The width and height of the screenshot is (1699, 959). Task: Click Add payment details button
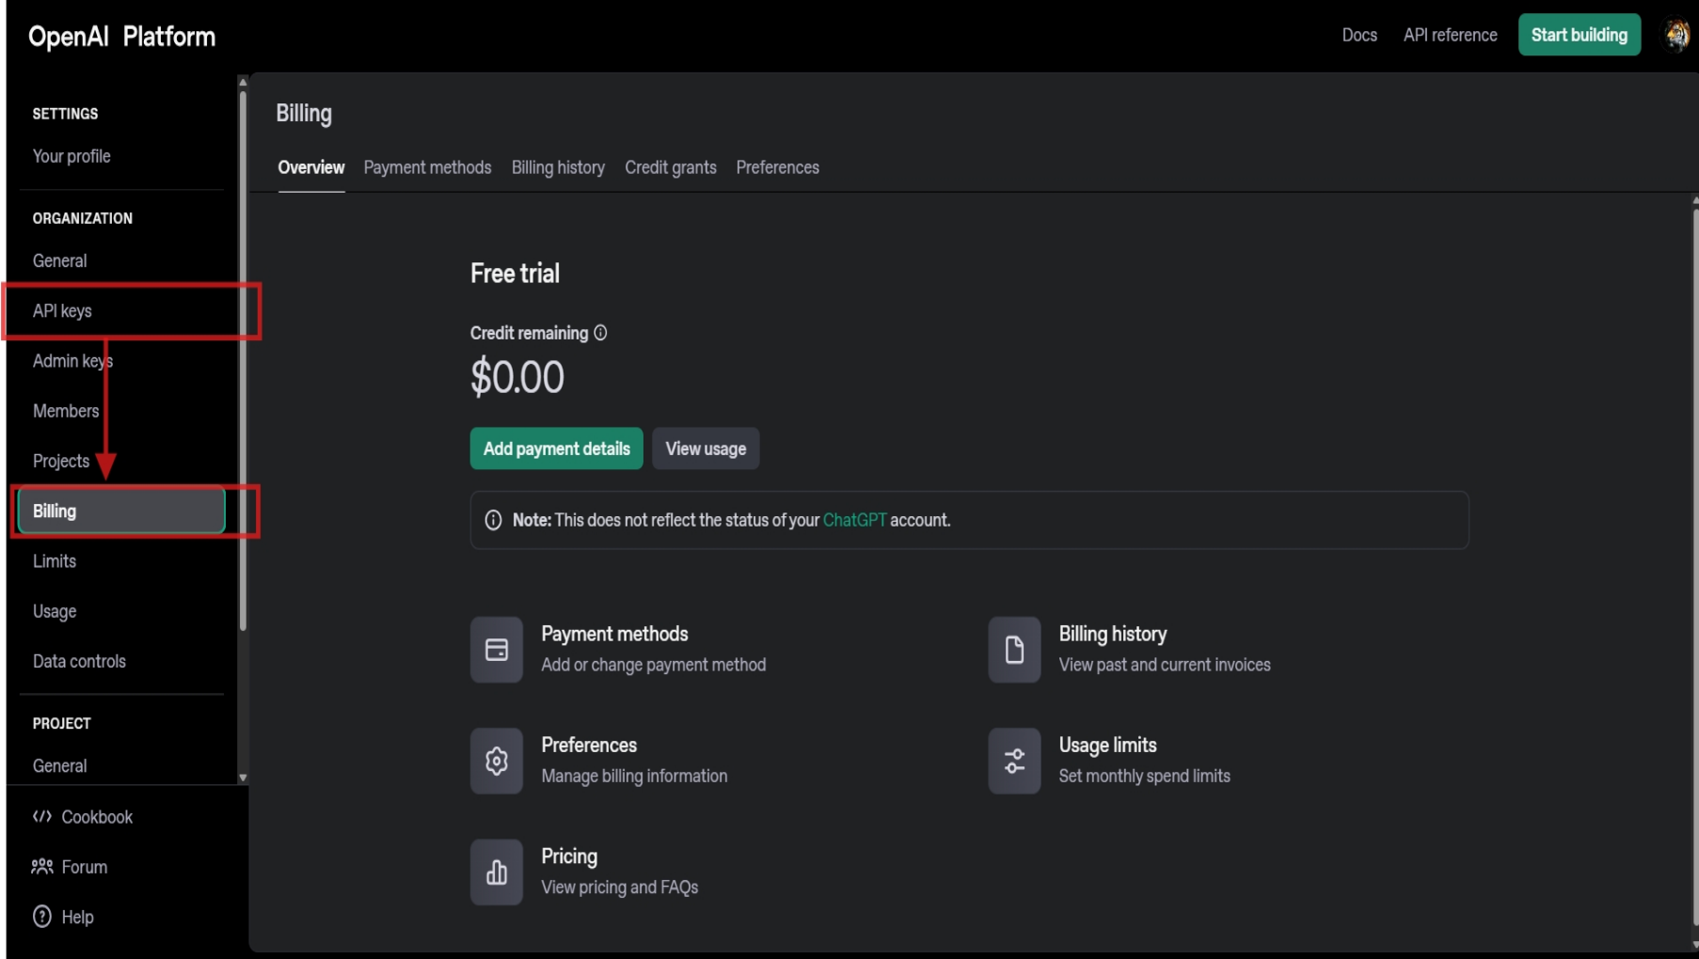point(557,448)
